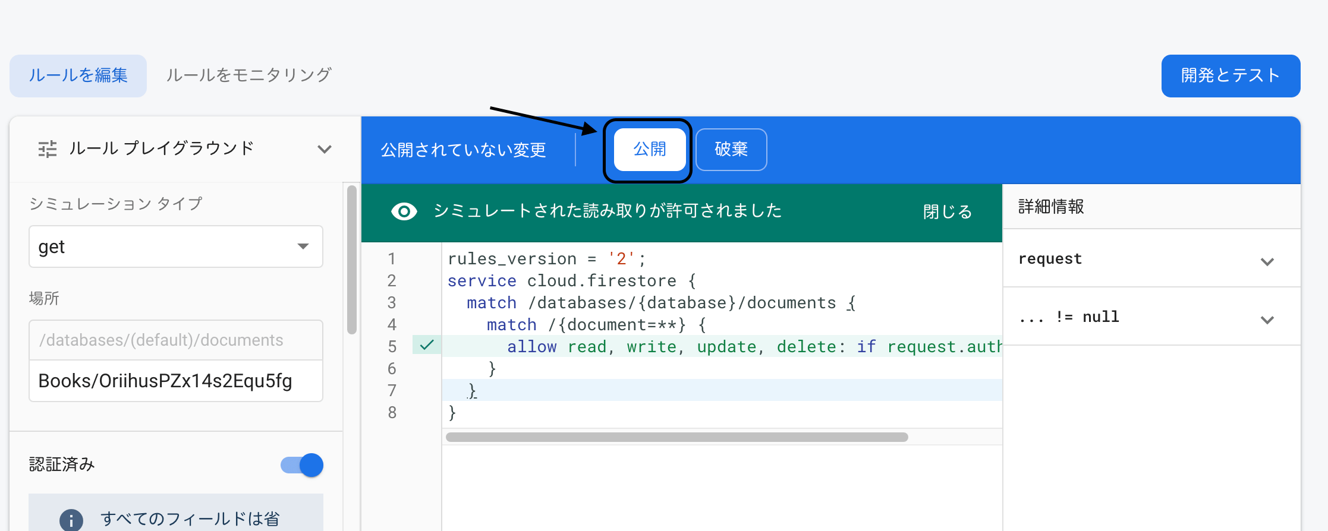Click the シミュレーション タイプ label
Viewport: 1328px width, 531px height.
coord(116,204)
